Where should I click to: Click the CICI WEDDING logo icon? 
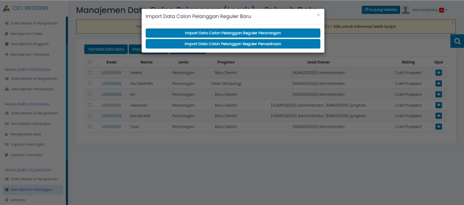click(x=6, y=8)
